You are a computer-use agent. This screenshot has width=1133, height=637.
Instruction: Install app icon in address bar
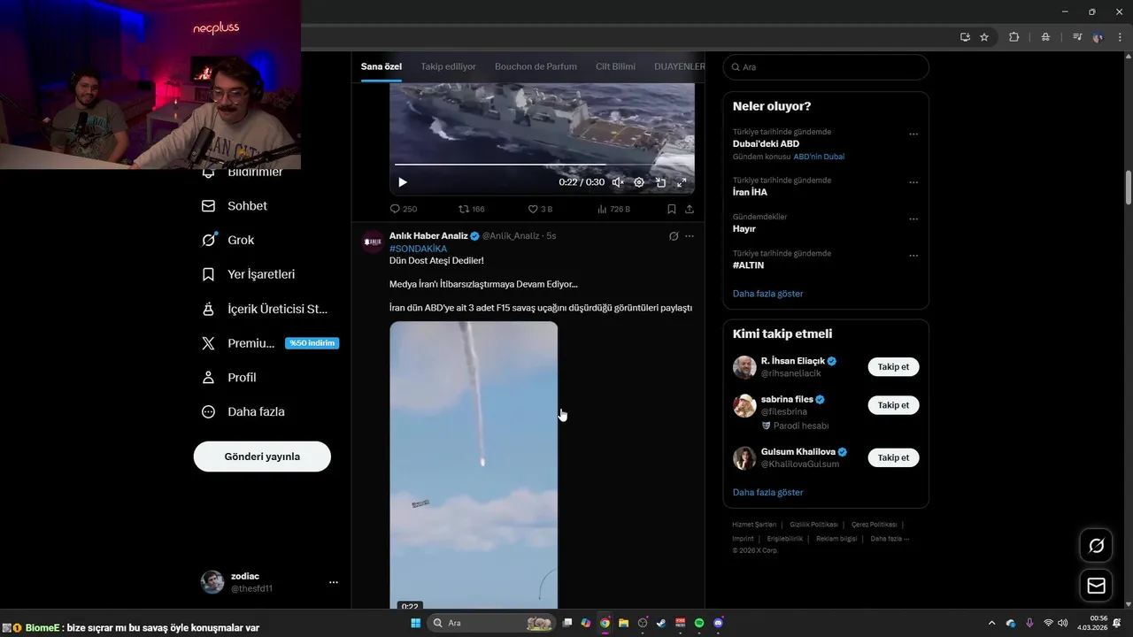965,37
